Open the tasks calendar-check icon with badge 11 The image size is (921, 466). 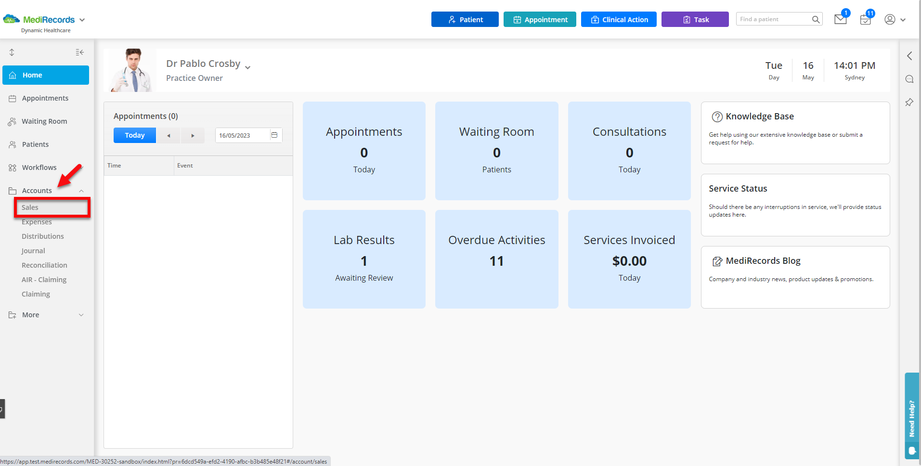pos(866,20)
